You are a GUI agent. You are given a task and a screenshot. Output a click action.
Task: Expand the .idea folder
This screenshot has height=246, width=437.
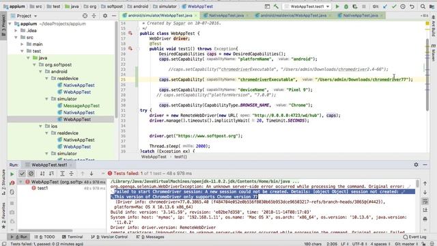tap(16, 31)
